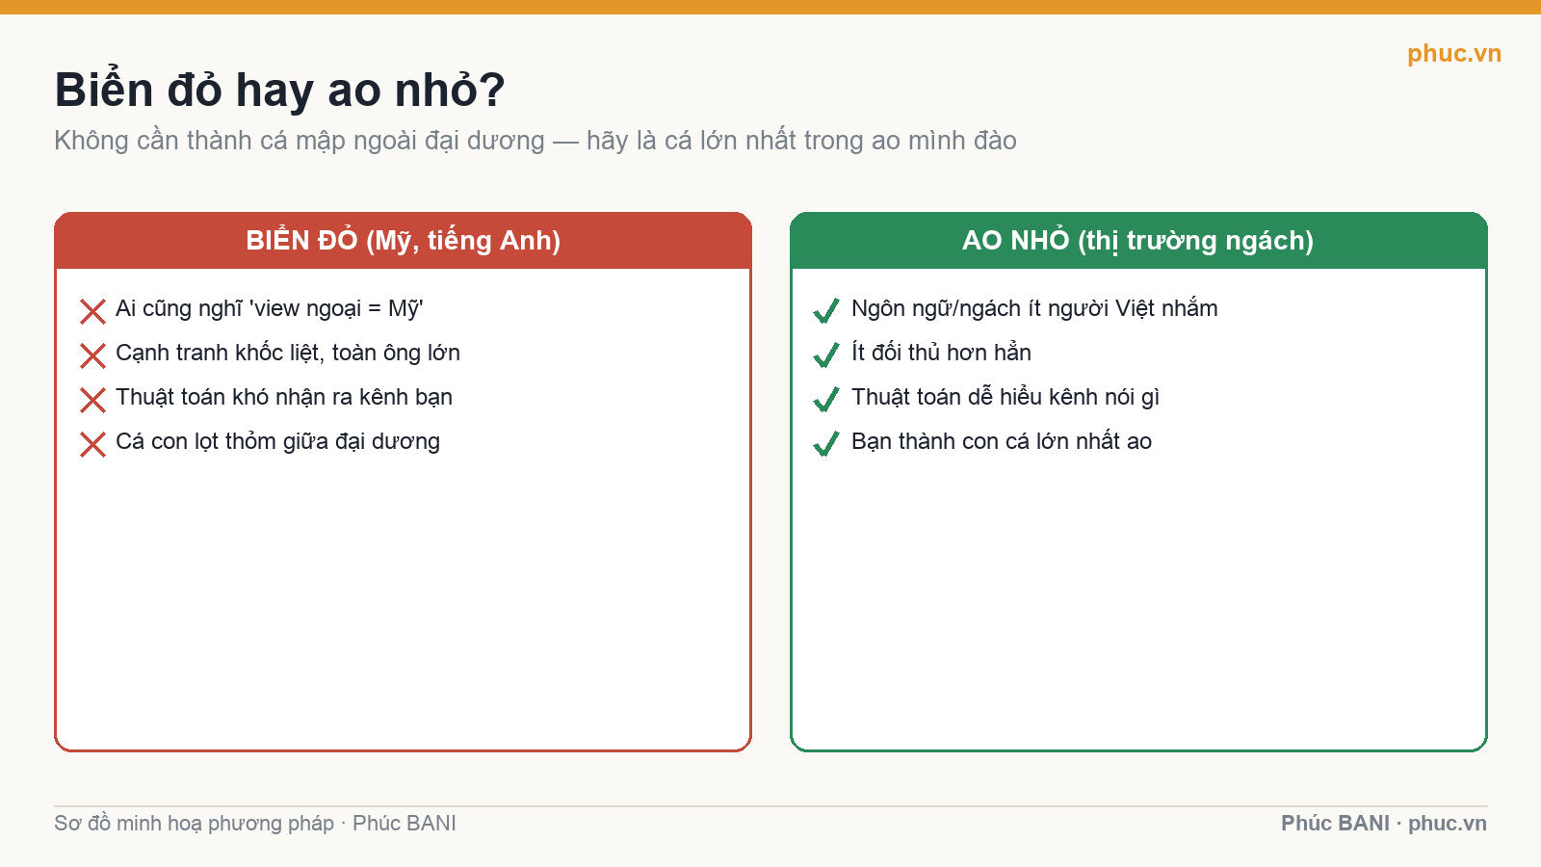This screenshot has width=1541, height=867.
Task: Click the 'Phúc BANI · phuc.vn' footer text
Action: click(1383, 823)
